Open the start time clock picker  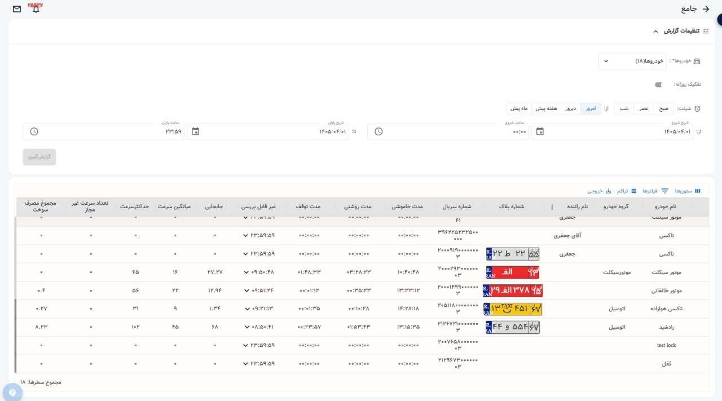pos(378,131)
